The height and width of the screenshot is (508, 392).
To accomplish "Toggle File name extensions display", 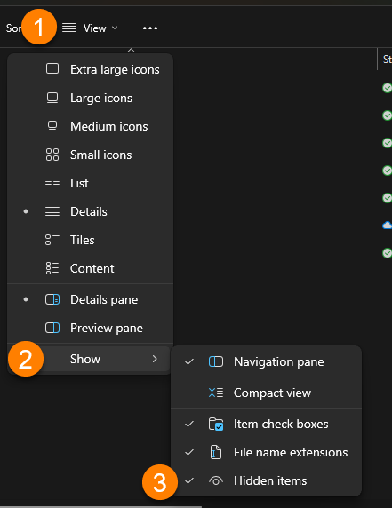I will (266, 453).
